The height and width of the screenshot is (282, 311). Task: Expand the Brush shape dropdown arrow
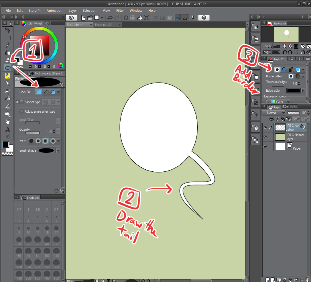pos(58,150)
